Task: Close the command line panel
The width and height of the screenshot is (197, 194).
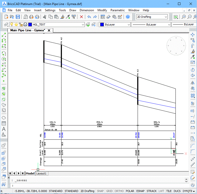Action: 9,177
